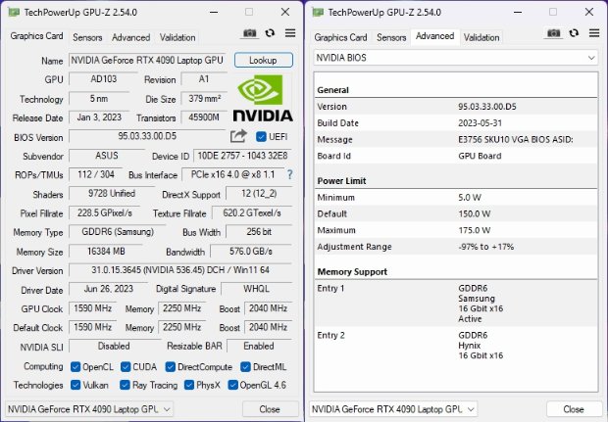Toggle the Vulkan checkbox

pos(76,385)
